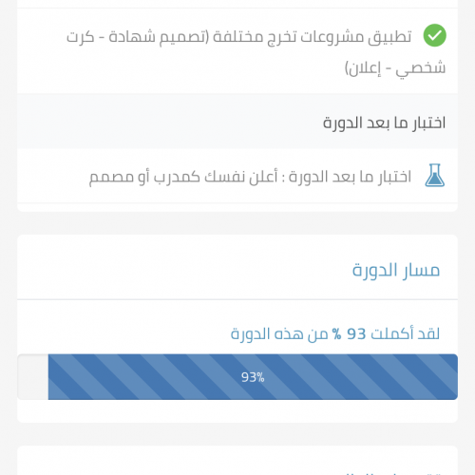475x475 pixels.
Task: Click the word كرت in the lesson title
Action: click(80, 37)
